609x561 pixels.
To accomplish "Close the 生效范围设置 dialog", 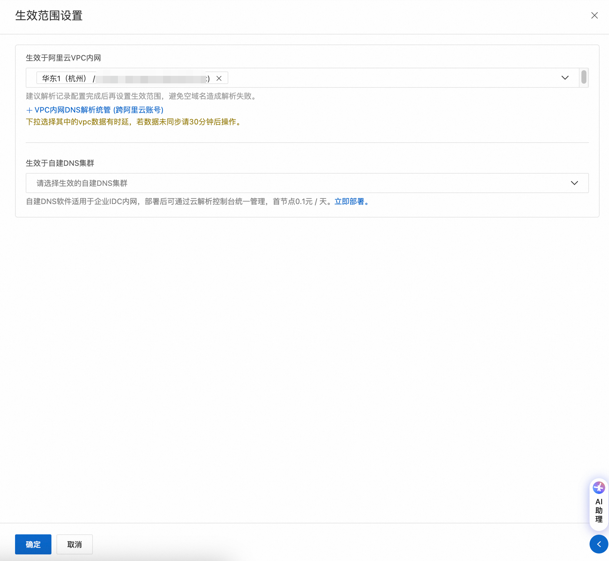I will click(x=594, y=15).
